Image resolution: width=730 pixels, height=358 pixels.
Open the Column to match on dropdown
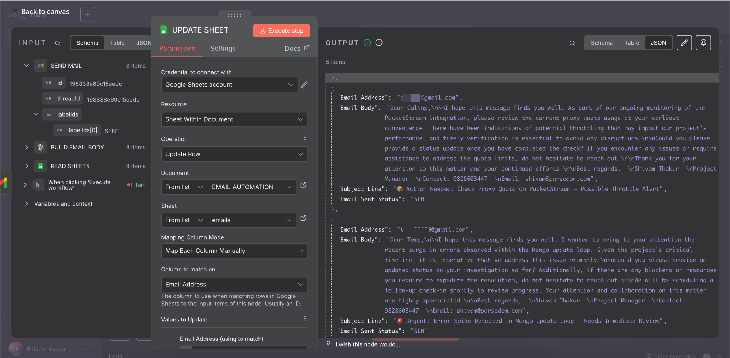point(234,285)
